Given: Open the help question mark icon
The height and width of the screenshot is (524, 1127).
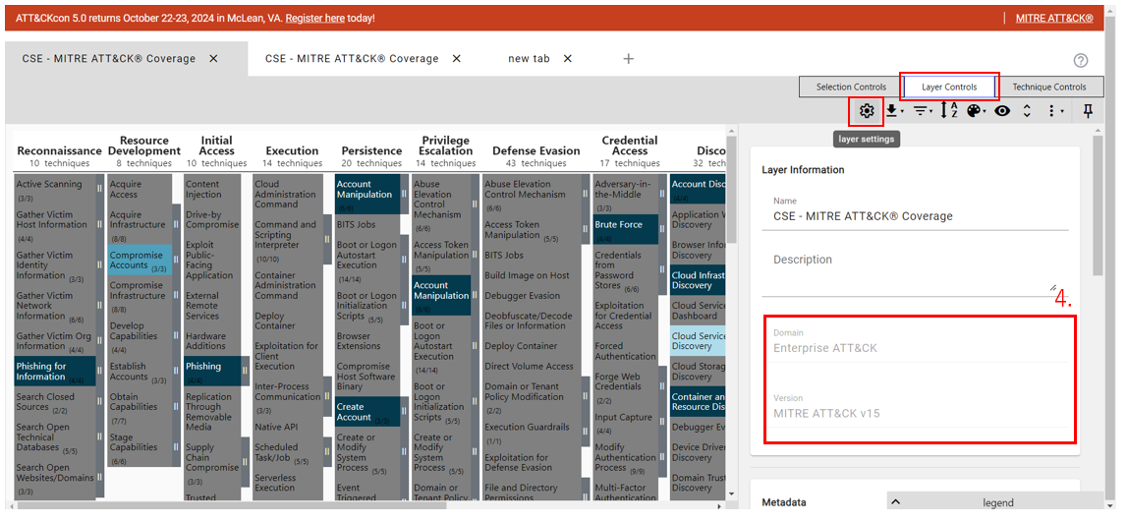Looking at the screenshot, I should pyautogui.click(x=1080, y=60).
